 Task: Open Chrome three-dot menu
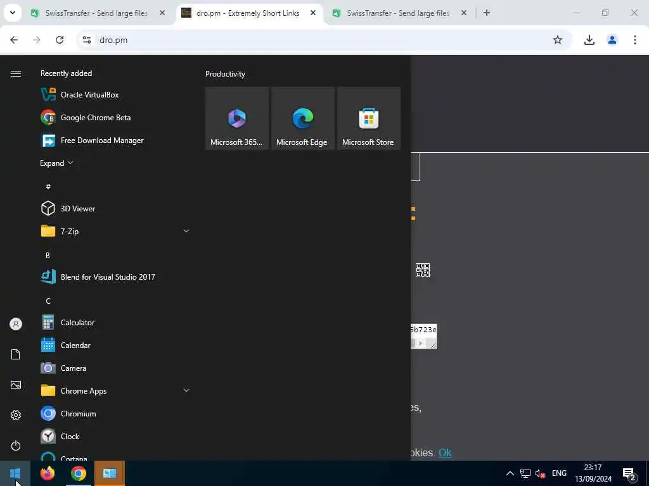pyautogui.click(x=635, y=40)
